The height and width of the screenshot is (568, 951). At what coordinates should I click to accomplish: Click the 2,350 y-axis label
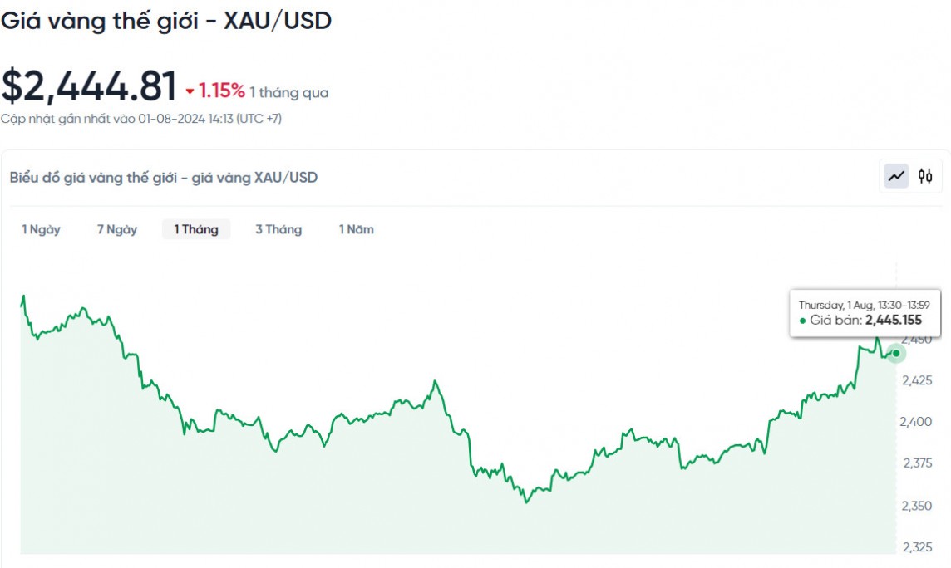point(918,505)
